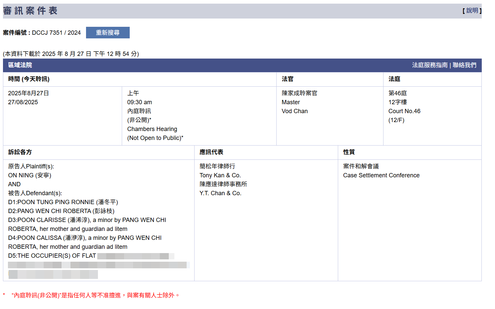Click the 區域法院 District Court header bar
The width and height of the screenshot is (495, 309).
click(20, 65)
